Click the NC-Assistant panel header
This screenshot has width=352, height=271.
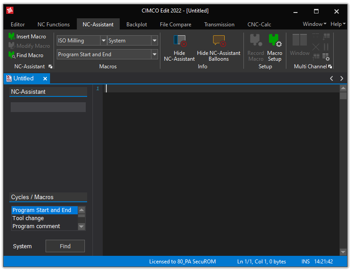tap(48, 92)
